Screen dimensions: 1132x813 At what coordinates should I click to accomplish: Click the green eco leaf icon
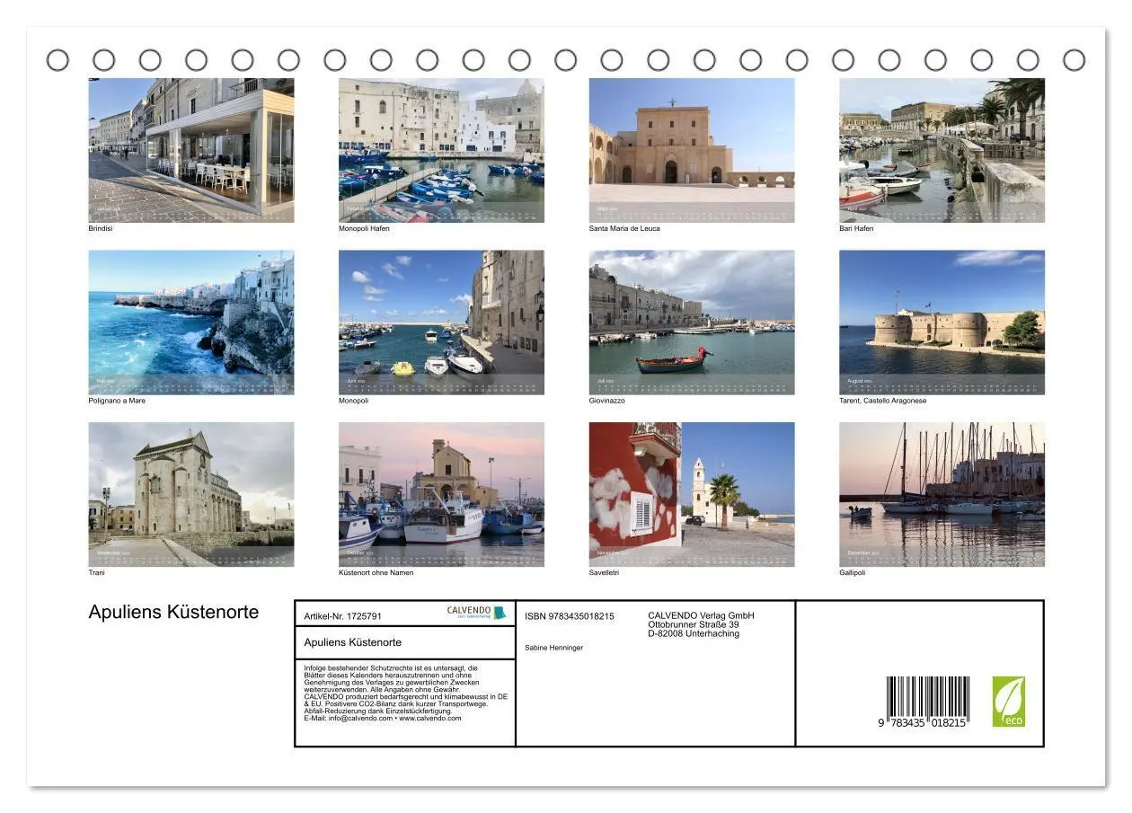[1008, 702]
